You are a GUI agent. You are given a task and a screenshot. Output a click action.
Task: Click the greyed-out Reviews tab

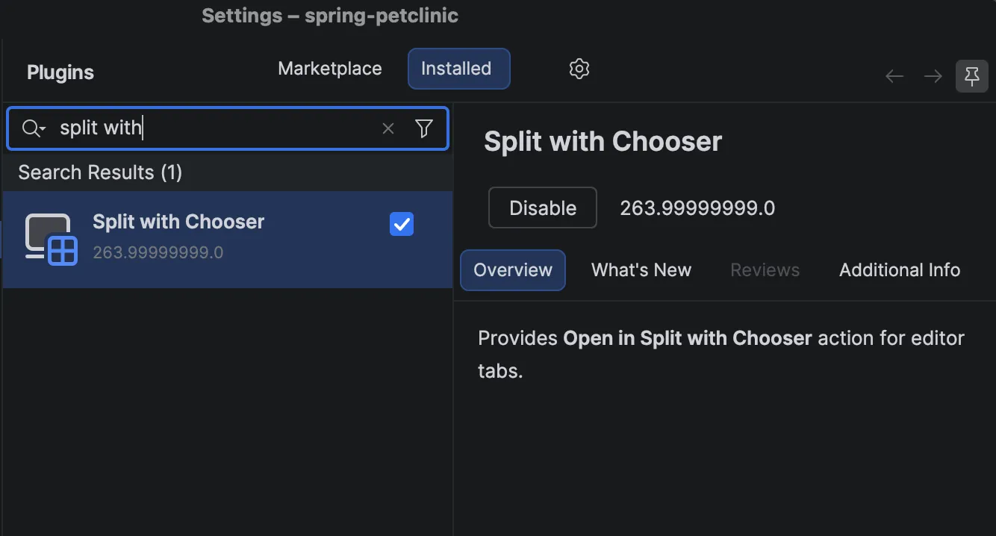(765, 270)
